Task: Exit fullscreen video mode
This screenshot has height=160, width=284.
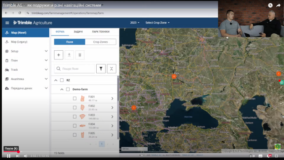Action: coord(276,156)
